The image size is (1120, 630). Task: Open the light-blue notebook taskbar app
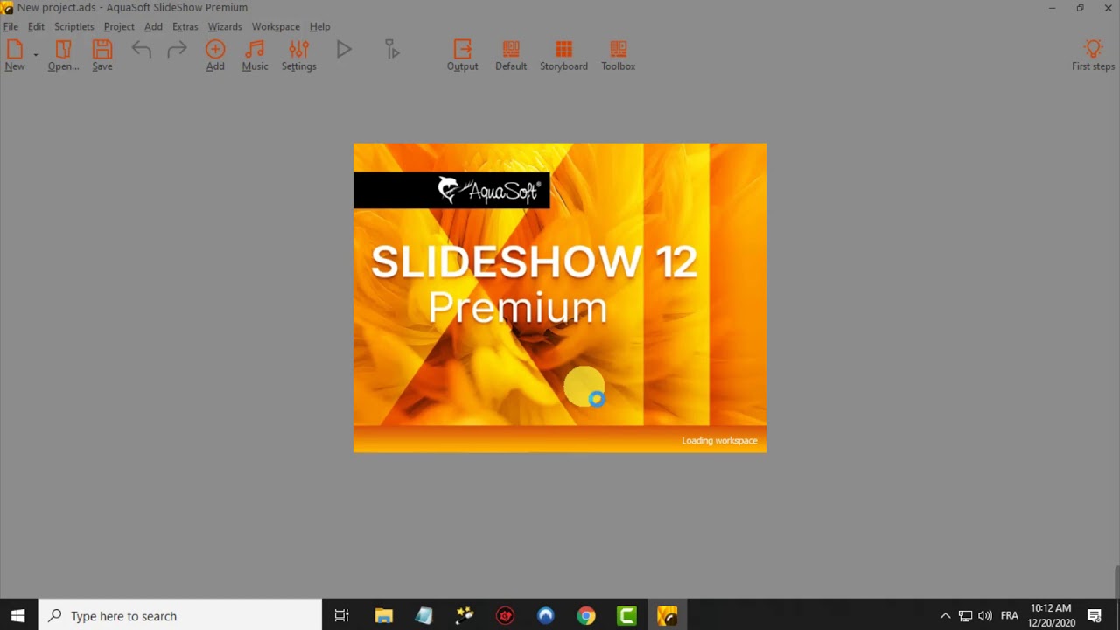pos(423,616)
